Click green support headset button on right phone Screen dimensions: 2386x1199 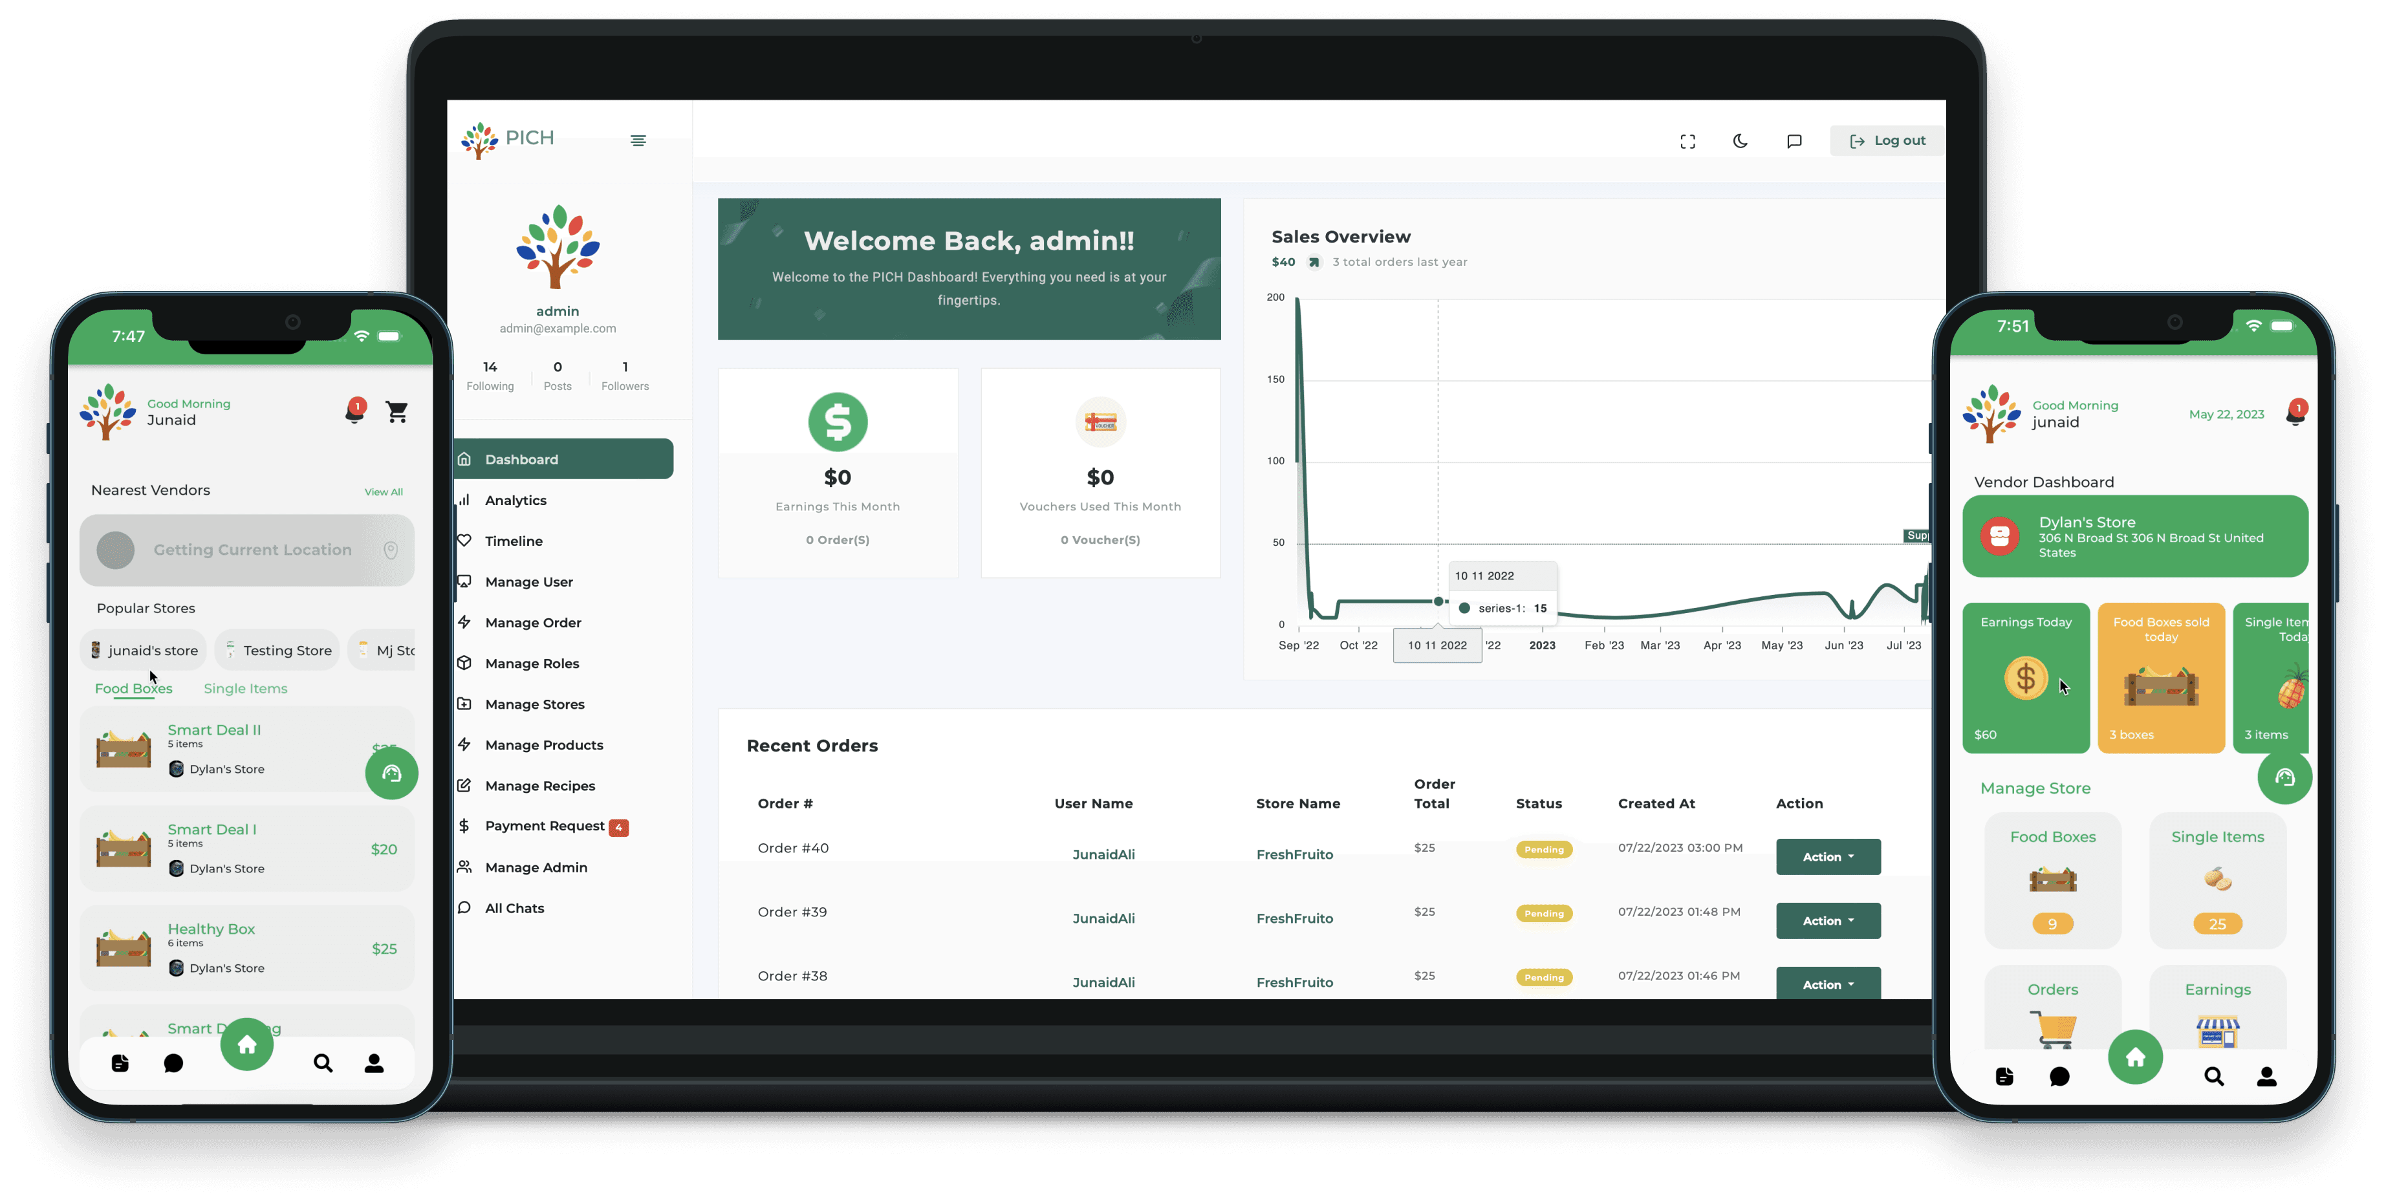(x=2285, y=778)
